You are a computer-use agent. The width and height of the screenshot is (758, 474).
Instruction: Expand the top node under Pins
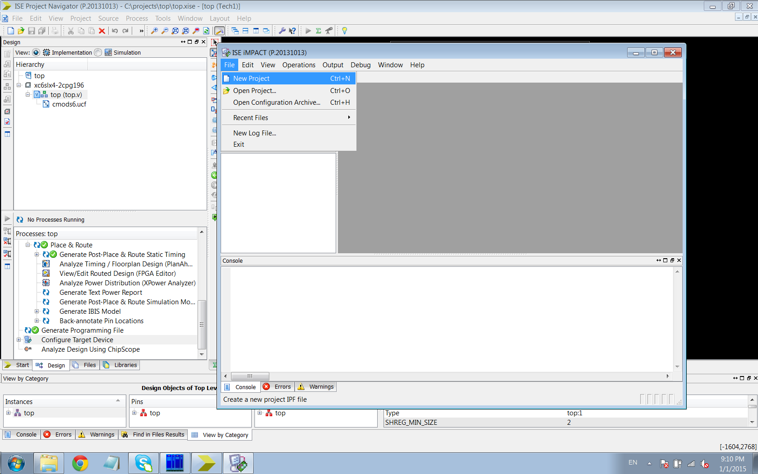coord(134,413)
